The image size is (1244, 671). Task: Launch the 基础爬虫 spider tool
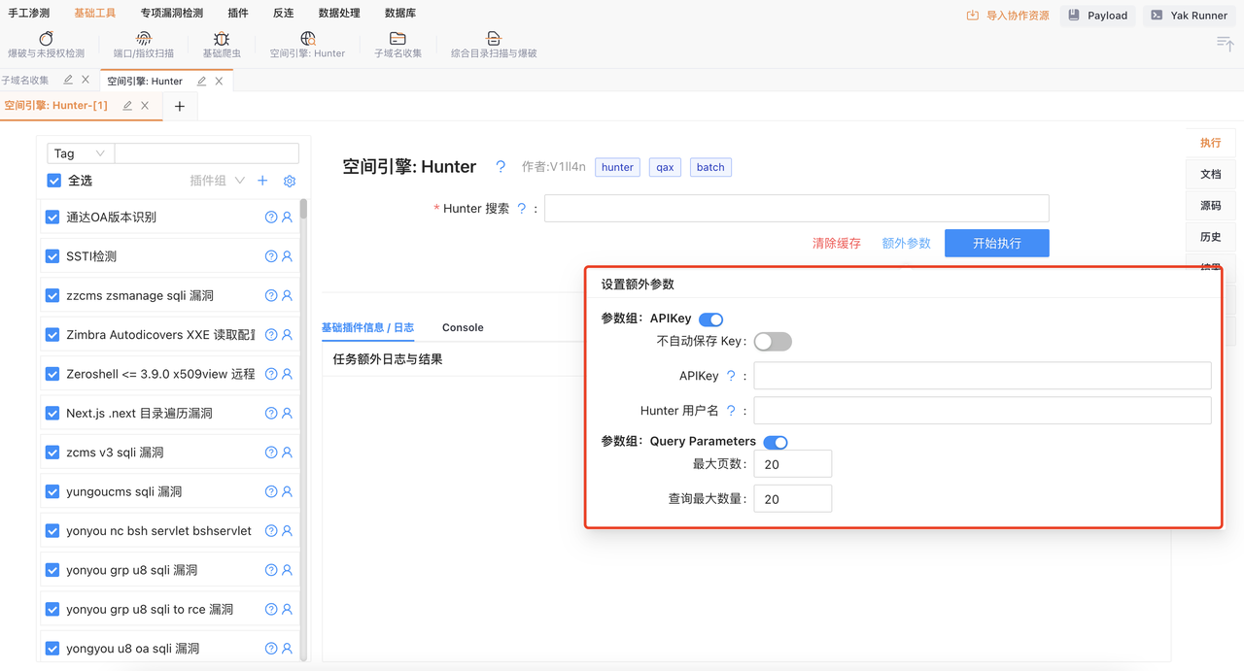[x=222, y=39]
